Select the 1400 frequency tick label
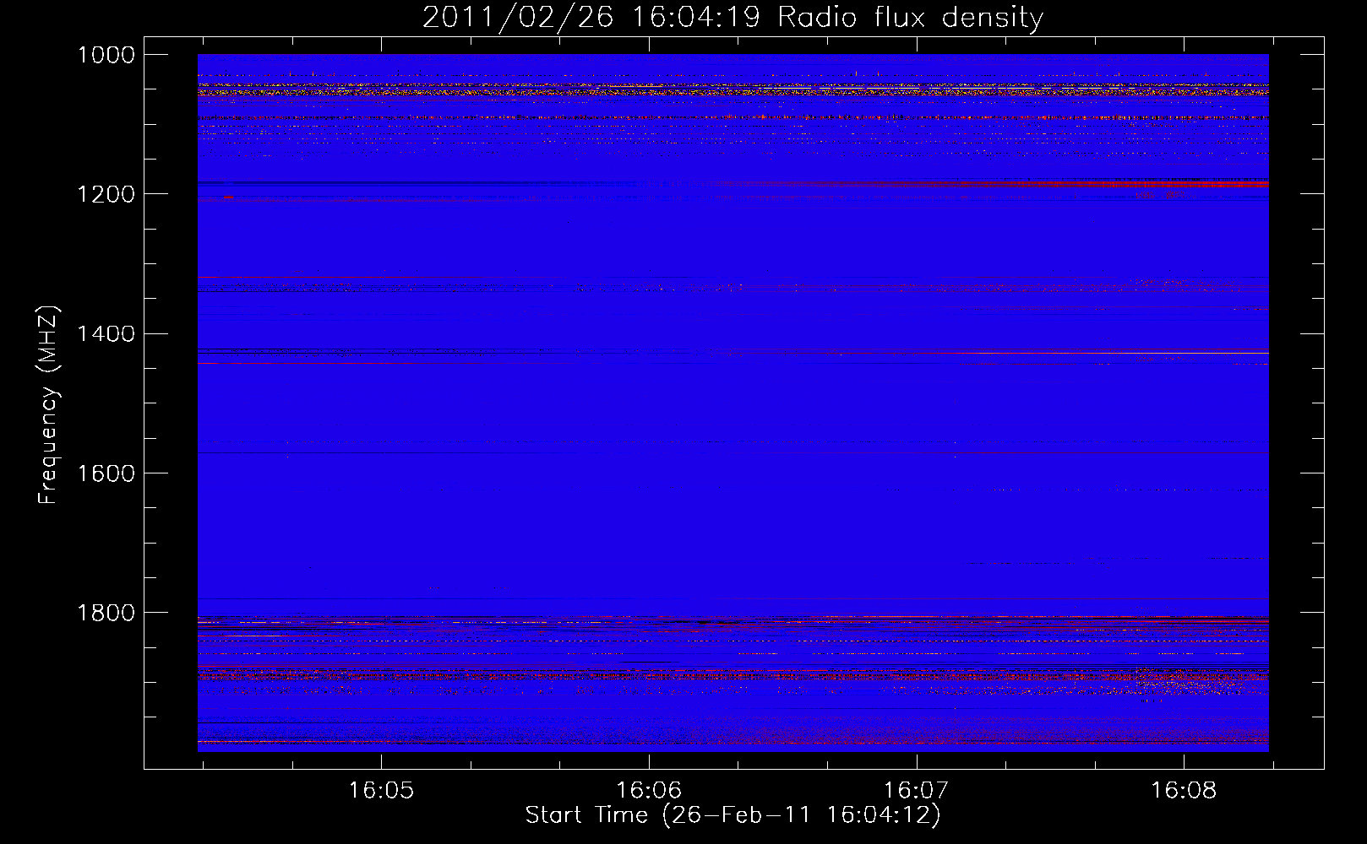This screenshot has width=1367, height=844. [x=106, y=334]
